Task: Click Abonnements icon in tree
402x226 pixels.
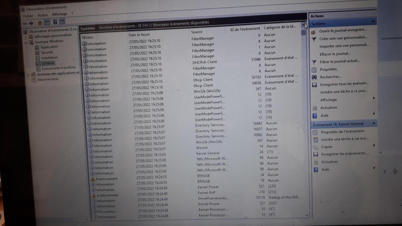Action: pyautogui.click(x=34, y=80)
